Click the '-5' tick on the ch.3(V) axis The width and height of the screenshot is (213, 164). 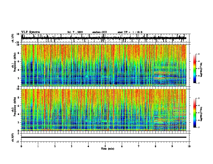coord(18,142)
